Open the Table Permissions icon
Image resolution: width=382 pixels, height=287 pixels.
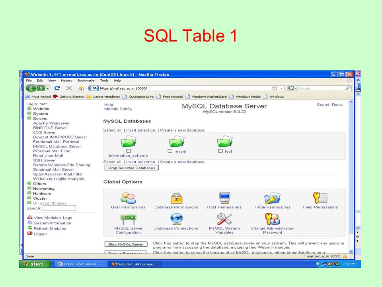click(272, 198)
